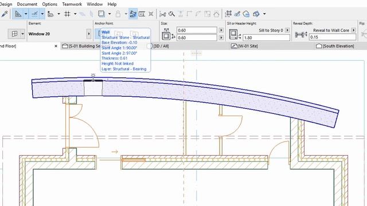Viewport: 367px width, 206px height.
Task: Edit the width field showing 0.60
Action: coord(197,30)
